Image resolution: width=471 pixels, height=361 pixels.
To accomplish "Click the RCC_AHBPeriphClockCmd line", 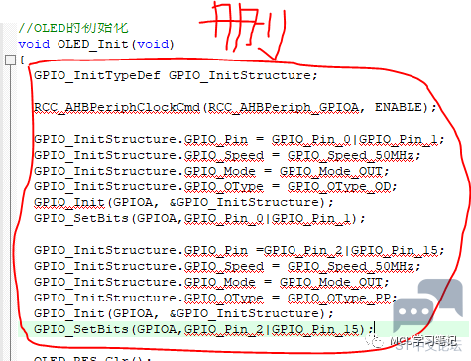I will point(235,108).
